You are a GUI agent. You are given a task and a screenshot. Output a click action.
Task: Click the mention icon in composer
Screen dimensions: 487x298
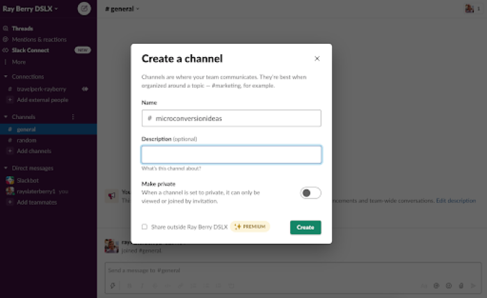(436, 285)
